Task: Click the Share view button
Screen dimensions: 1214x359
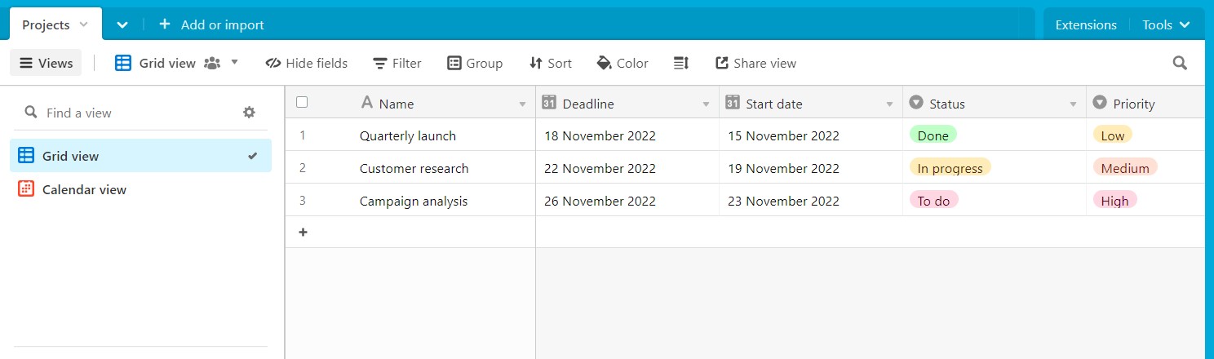Action: tap(755, 63)
